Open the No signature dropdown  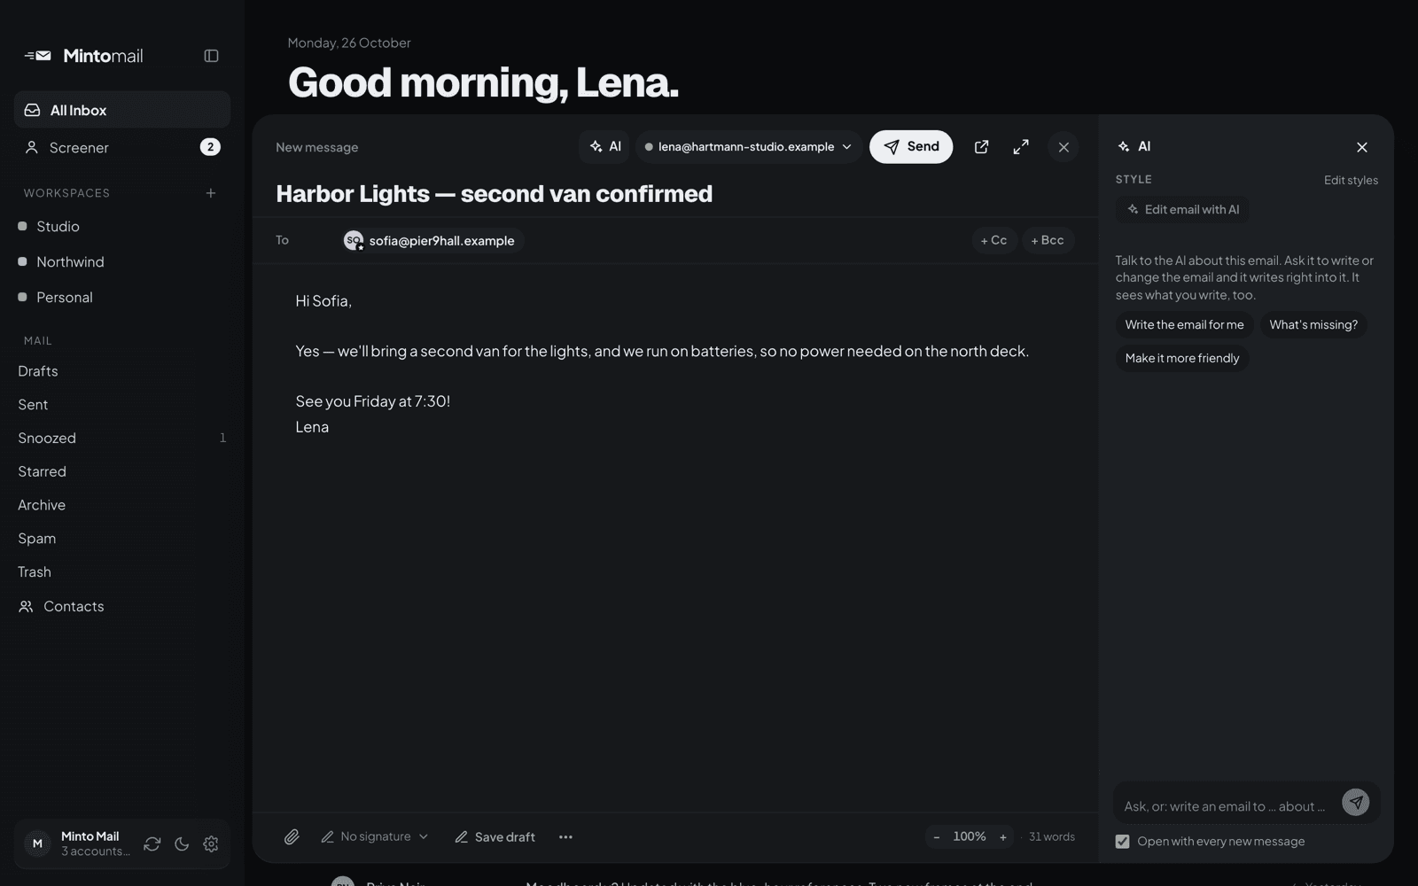[x=375, y=837]
